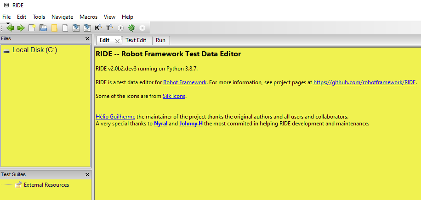
Task: Open the toolbar overflow dropdown arrow
Action: click(8, 23)
